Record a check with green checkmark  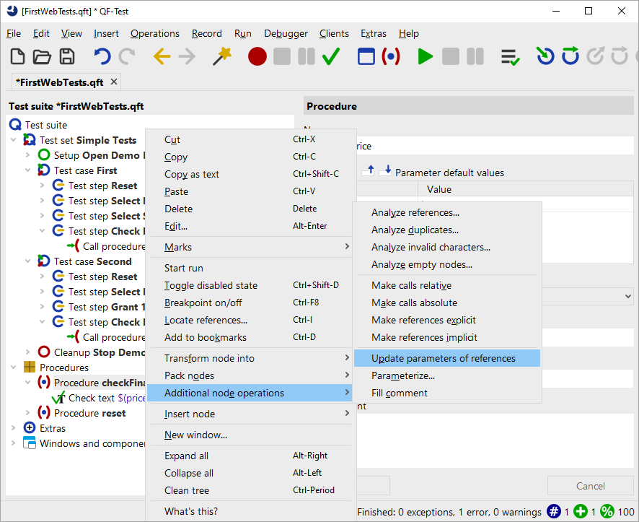(331, 56)
